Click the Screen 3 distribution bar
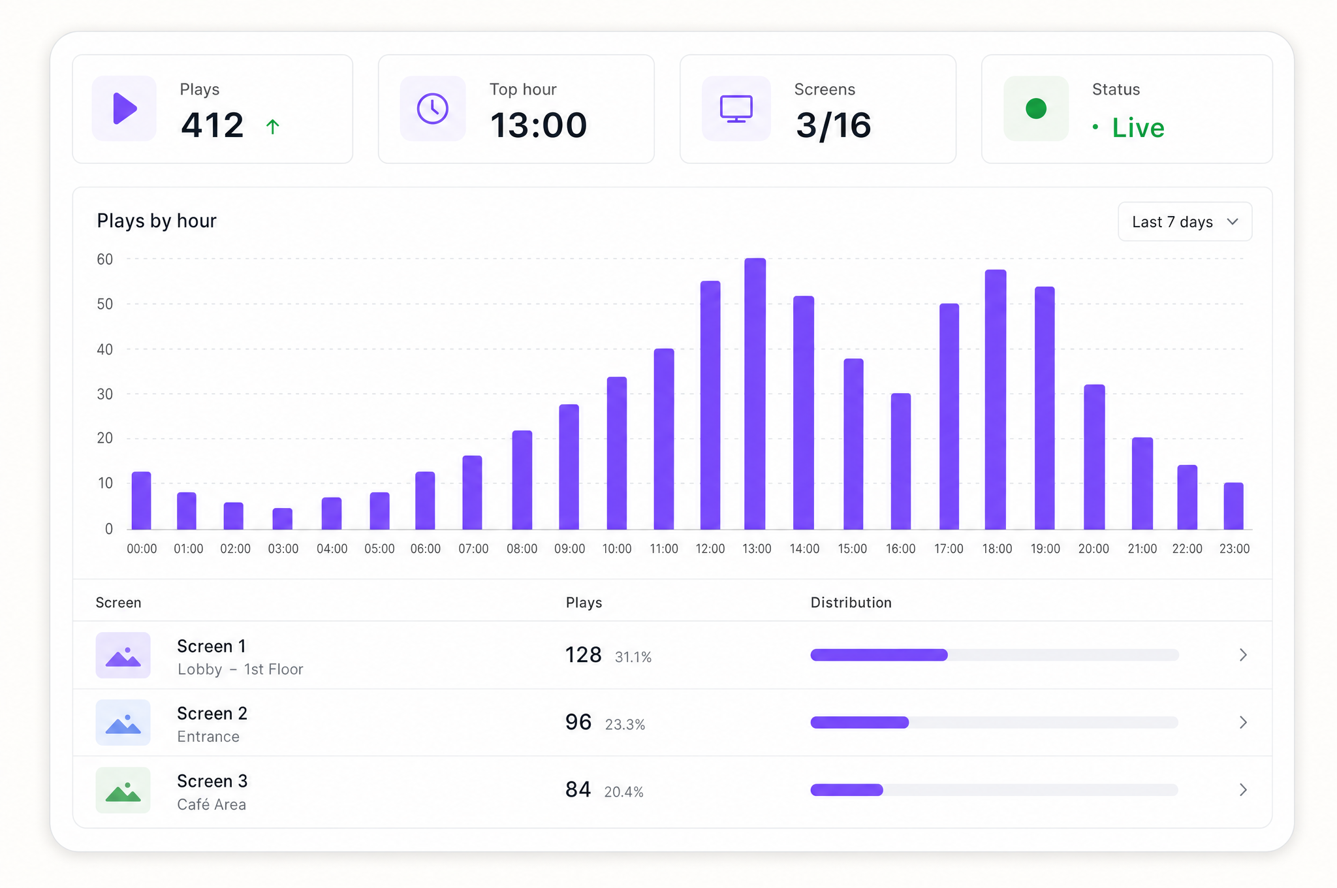This screenshot has width=1337, height=888. [x=994, y=790]
